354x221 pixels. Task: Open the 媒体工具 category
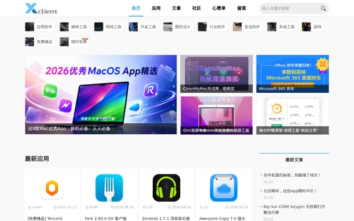pyautogui.click(x=74, y=27)
